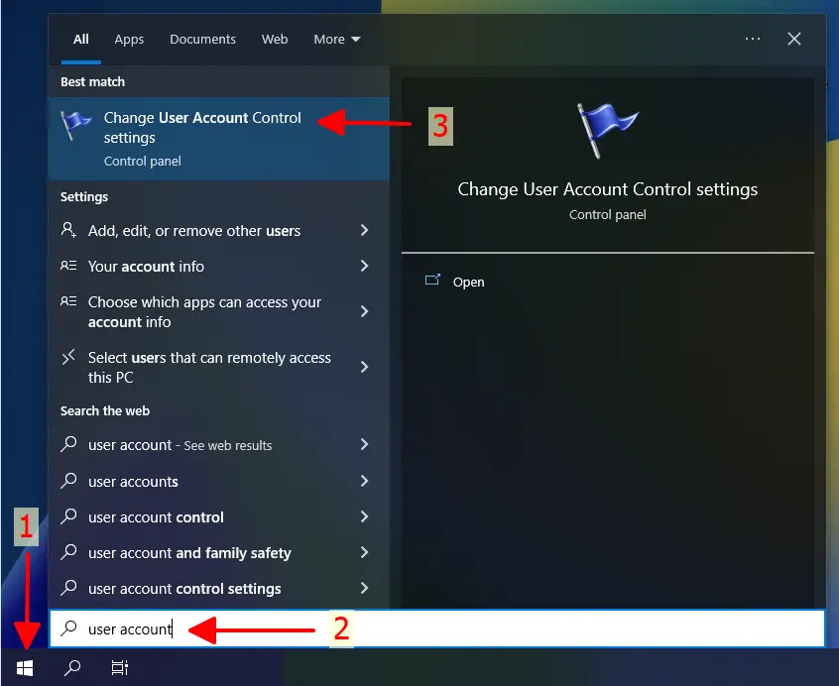Click the magnifier icon in search box
This screenshot has height=686, width=839.
tap(69, 629)
